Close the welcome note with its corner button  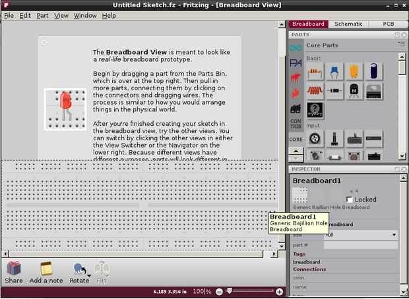coord(44,42)
